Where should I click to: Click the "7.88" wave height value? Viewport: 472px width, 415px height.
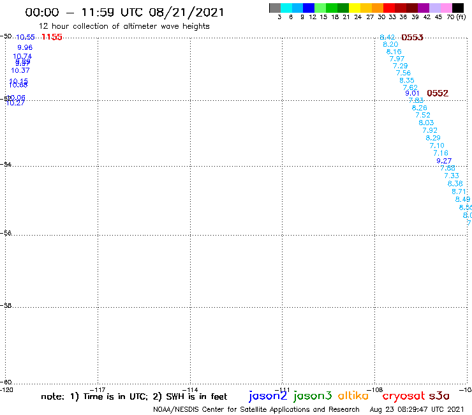(448, 168)
